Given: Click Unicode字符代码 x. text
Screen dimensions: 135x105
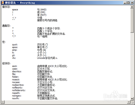Looking at the screenshot, I should point(47,58).
